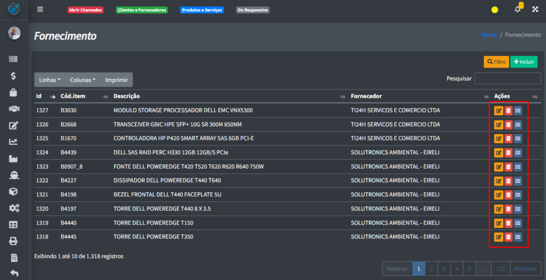This screenshot has width=546, height=280.
Task: Open the notifications bell
Action: coord(517,10)
